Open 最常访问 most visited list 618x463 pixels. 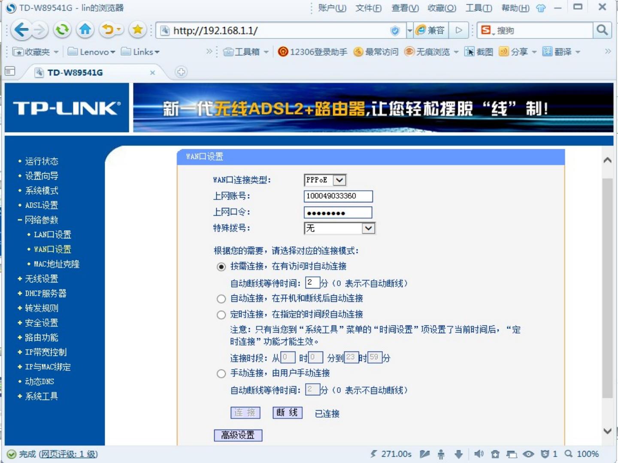pyautogui.click(x=376, y=52)
